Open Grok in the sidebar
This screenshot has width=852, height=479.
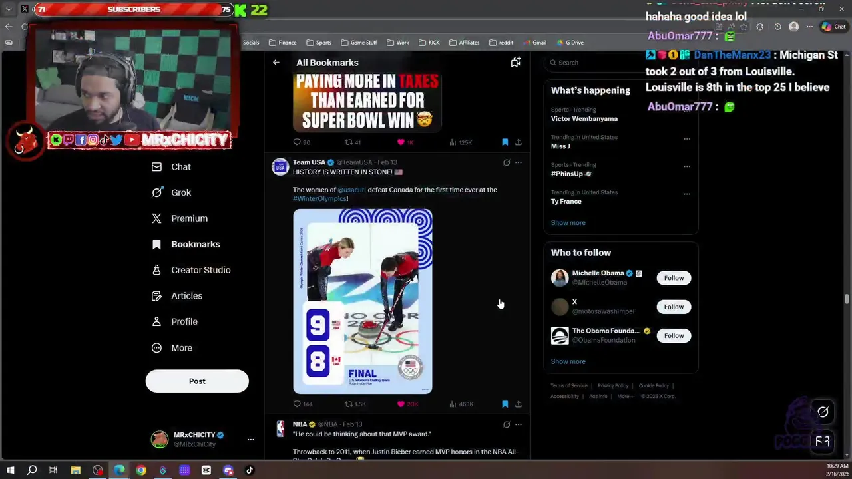tap(171, 192)
